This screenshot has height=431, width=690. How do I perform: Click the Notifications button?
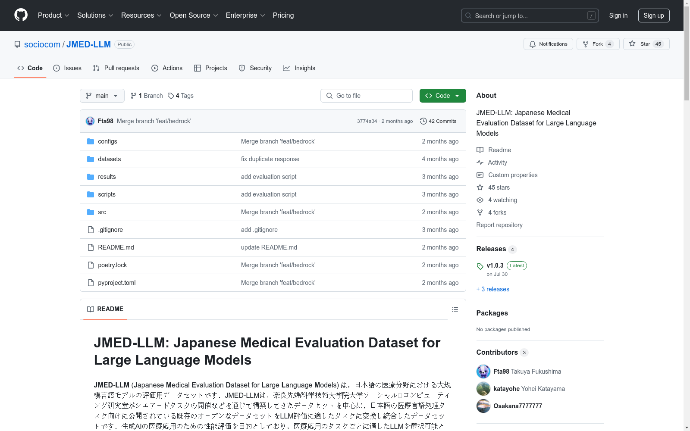(548, 44)
